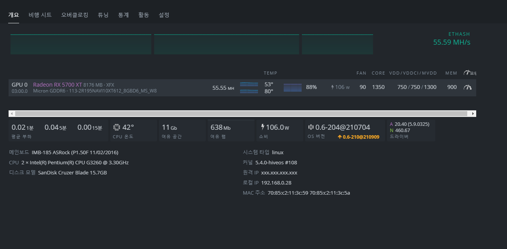This screenshot has width=507, height=249.
Task: Click the local IP 192.168.0.28
Action: (276, 183)
